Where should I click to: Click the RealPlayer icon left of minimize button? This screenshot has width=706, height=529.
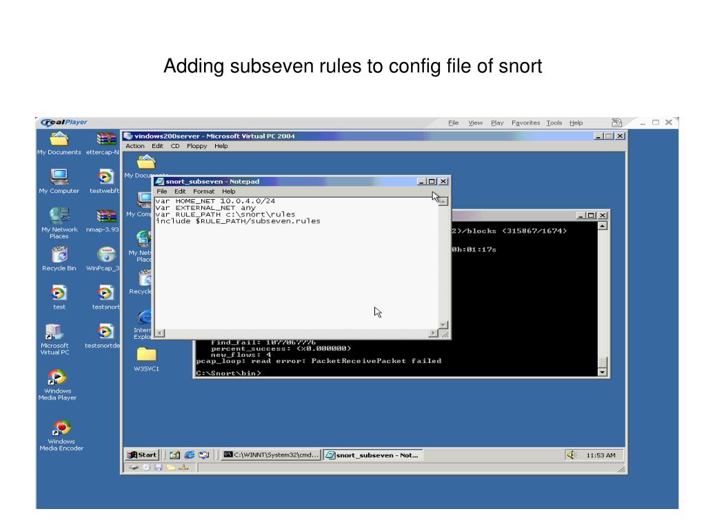617,123
